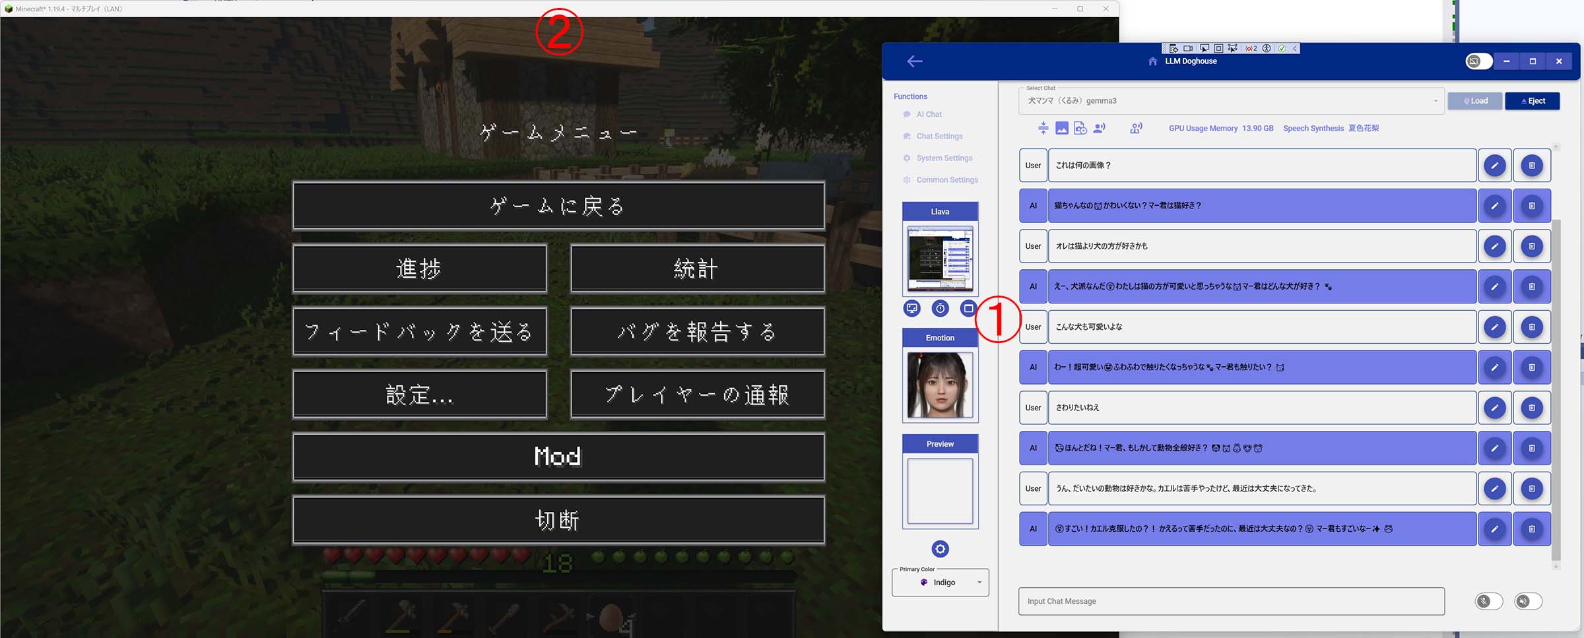Viewport: 1584px width, 638px height.
Task: Open 設定... in Minecraft menu
Action: [x=420, y=395]
